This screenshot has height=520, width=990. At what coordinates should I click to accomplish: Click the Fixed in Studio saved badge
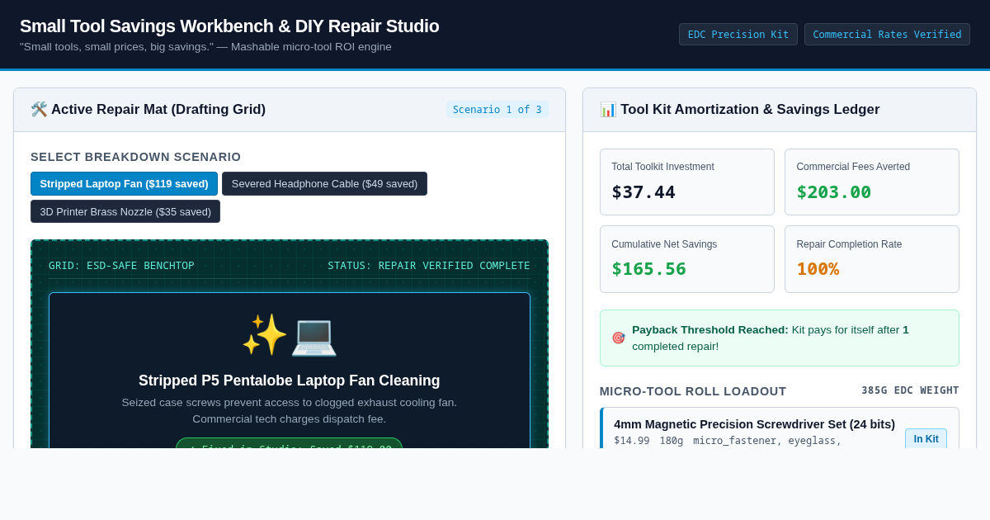(x=289, y=445)
